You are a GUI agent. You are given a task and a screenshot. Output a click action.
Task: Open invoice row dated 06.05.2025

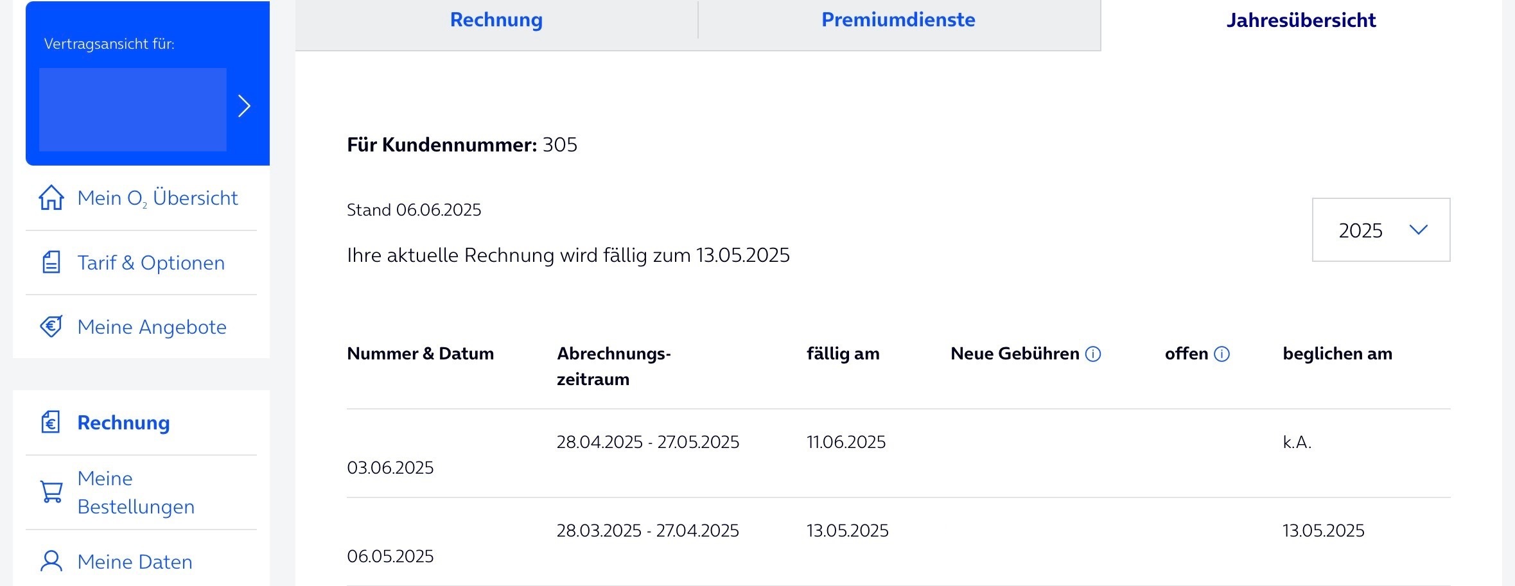(x=898, y=542)
